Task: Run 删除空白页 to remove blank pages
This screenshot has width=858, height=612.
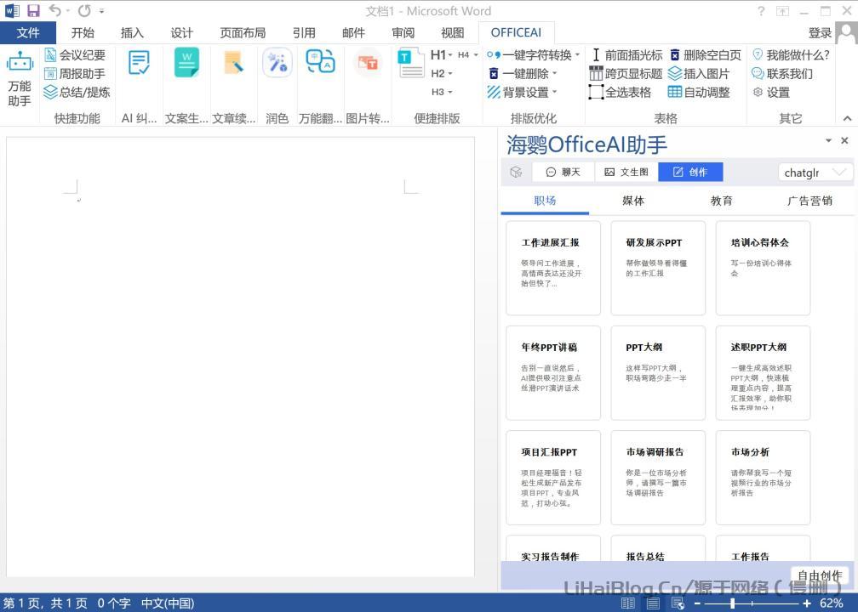Action: pos(706,55)
